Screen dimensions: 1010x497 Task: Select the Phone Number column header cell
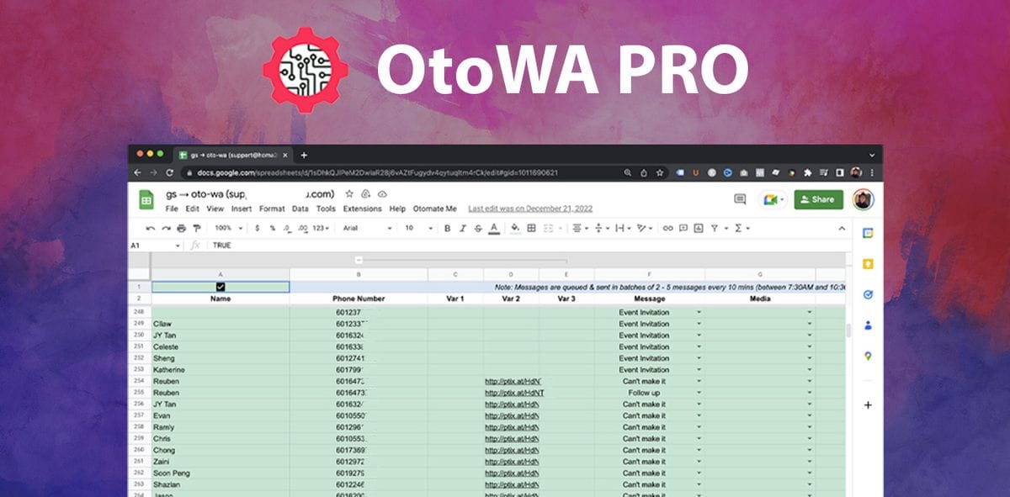pyautogui.click(x=359, y=299)
